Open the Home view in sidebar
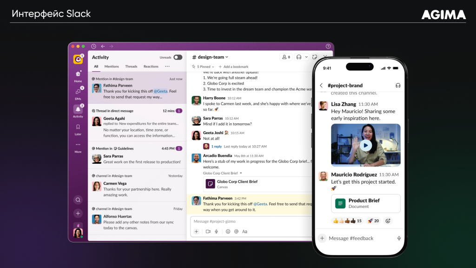Screen dimensions: 476x268 point(78,74)
